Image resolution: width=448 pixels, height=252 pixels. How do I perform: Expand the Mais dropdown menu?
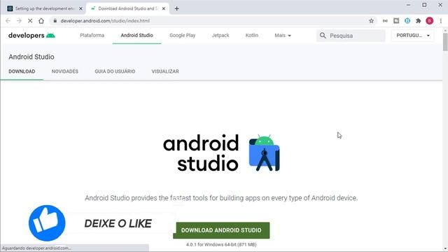(x=283, y=36)
